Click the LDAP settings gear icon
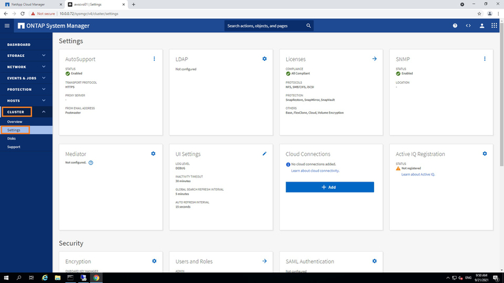This screenshot has height=283, width=504. [264, 59]
